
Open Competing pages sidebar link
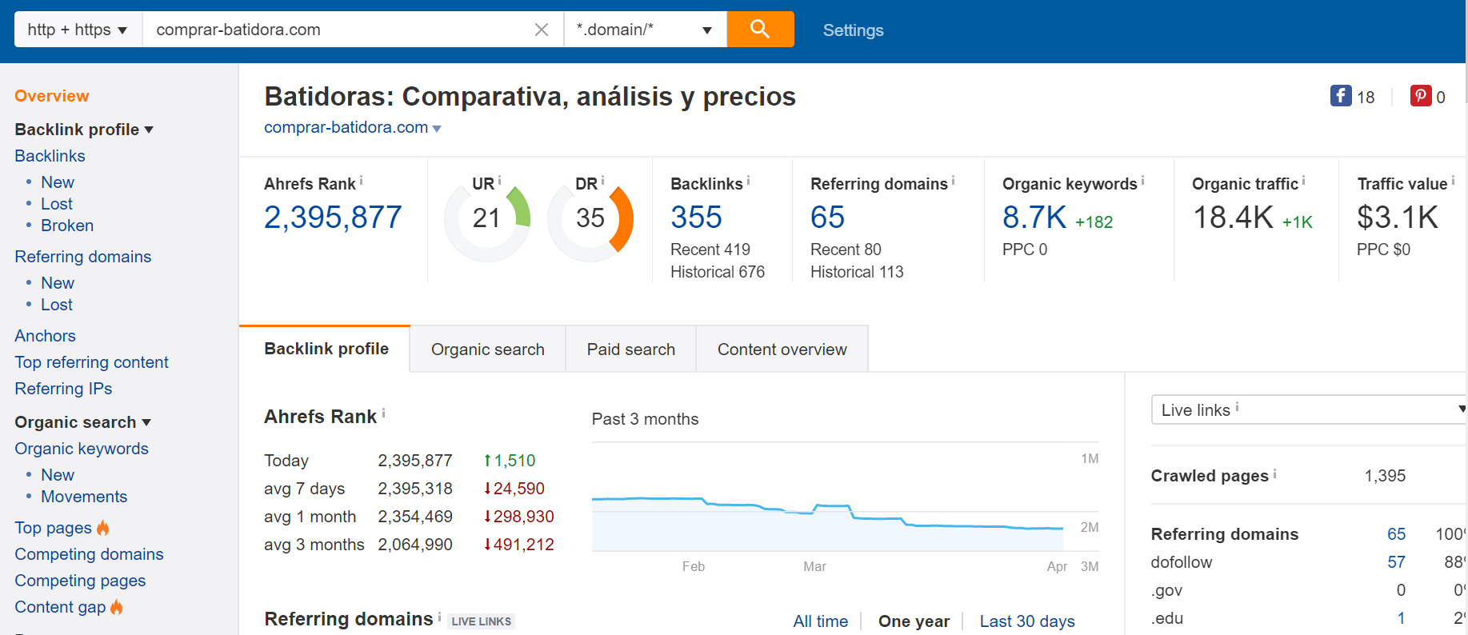[x=80, y=581]
